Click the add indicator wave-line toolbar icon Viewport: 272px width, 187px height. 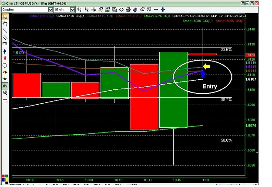point(101,10)
